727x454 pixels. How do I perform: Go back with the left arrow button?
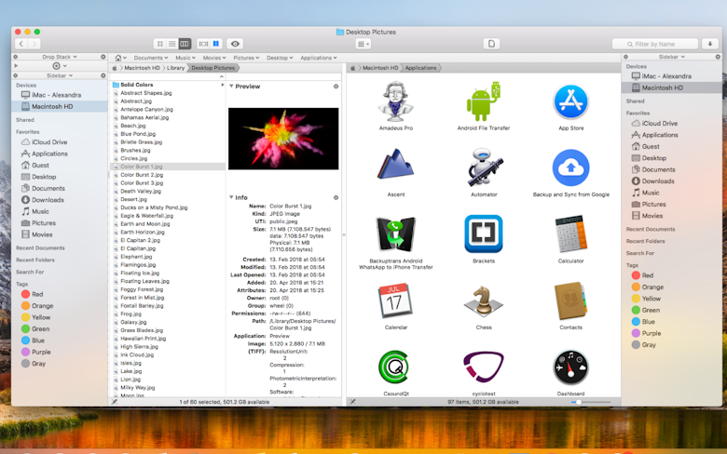coord(21,44)
